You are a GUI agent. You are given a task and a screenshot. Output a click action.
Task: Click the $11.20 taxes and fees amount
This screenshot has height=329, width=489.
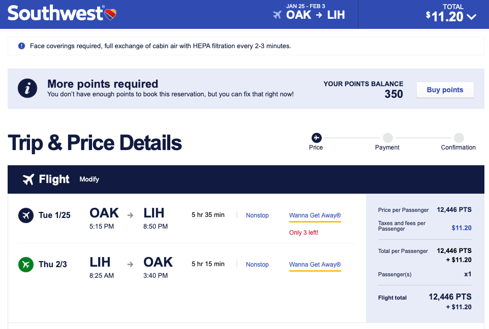pyautogui.click(x=462, y=228)
